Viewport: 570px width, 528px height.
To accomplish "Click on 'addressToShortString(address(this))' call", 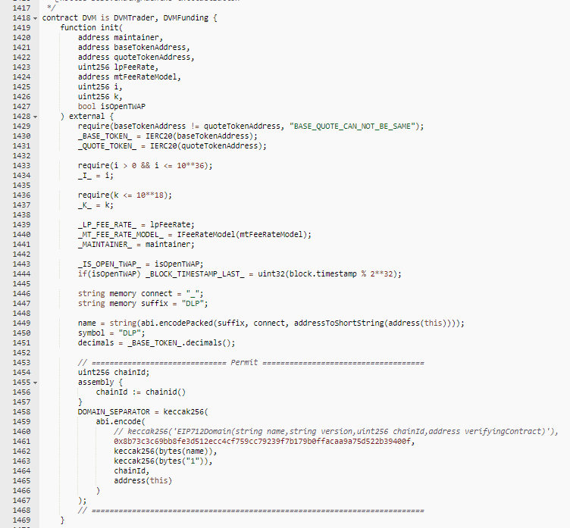I will tap(373, 323).
